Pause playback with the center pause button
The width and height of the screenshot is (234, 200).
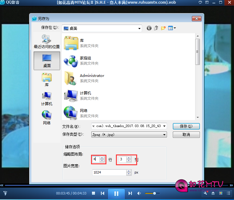point(116,194)
